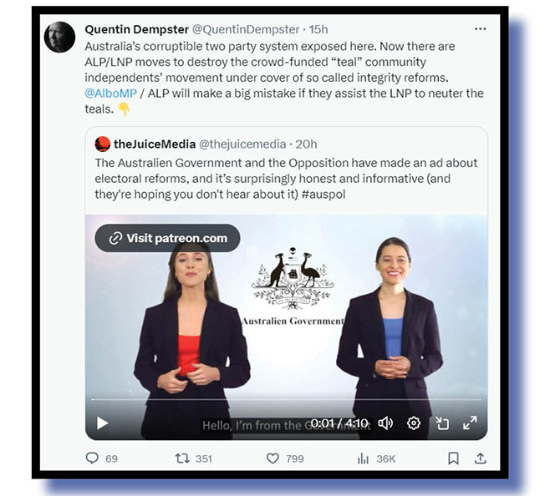This screenshot has height=496, width=545.
Task: Click the repost arrows icon
Action: (182, 458)
